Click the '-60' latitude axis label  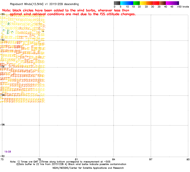2,156
